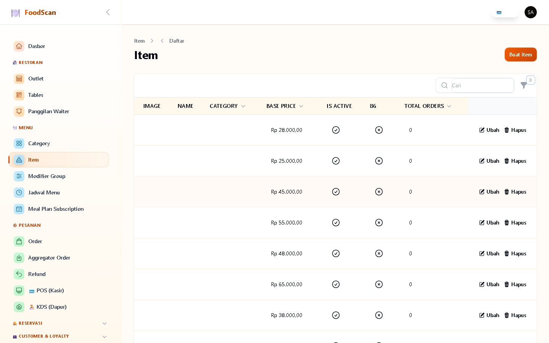Sort by the CATEGORY column chevron
Screen dimensions: 549x343
tap(243, 106)
